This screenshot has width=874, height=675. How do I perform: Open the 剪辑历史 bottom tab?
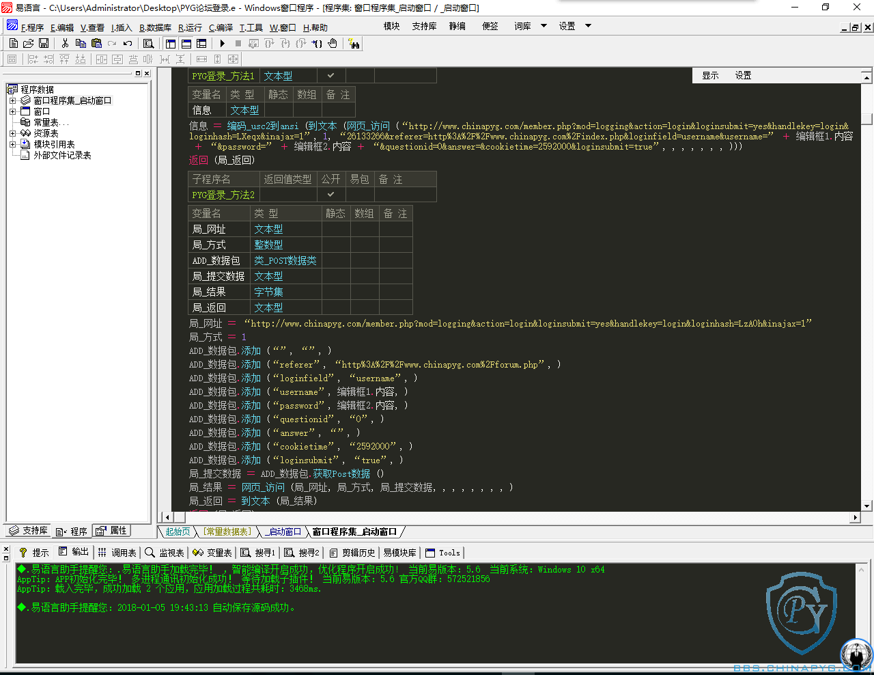(x=352, y=552)
